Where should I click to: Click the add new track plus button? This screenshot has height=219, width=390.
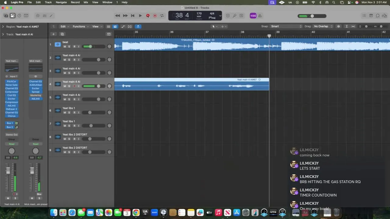point(53,34)
